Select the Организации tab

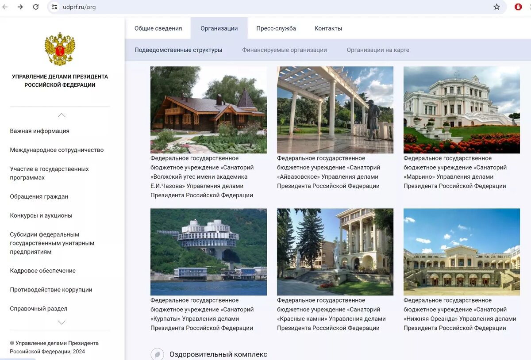tap(219, 28)
